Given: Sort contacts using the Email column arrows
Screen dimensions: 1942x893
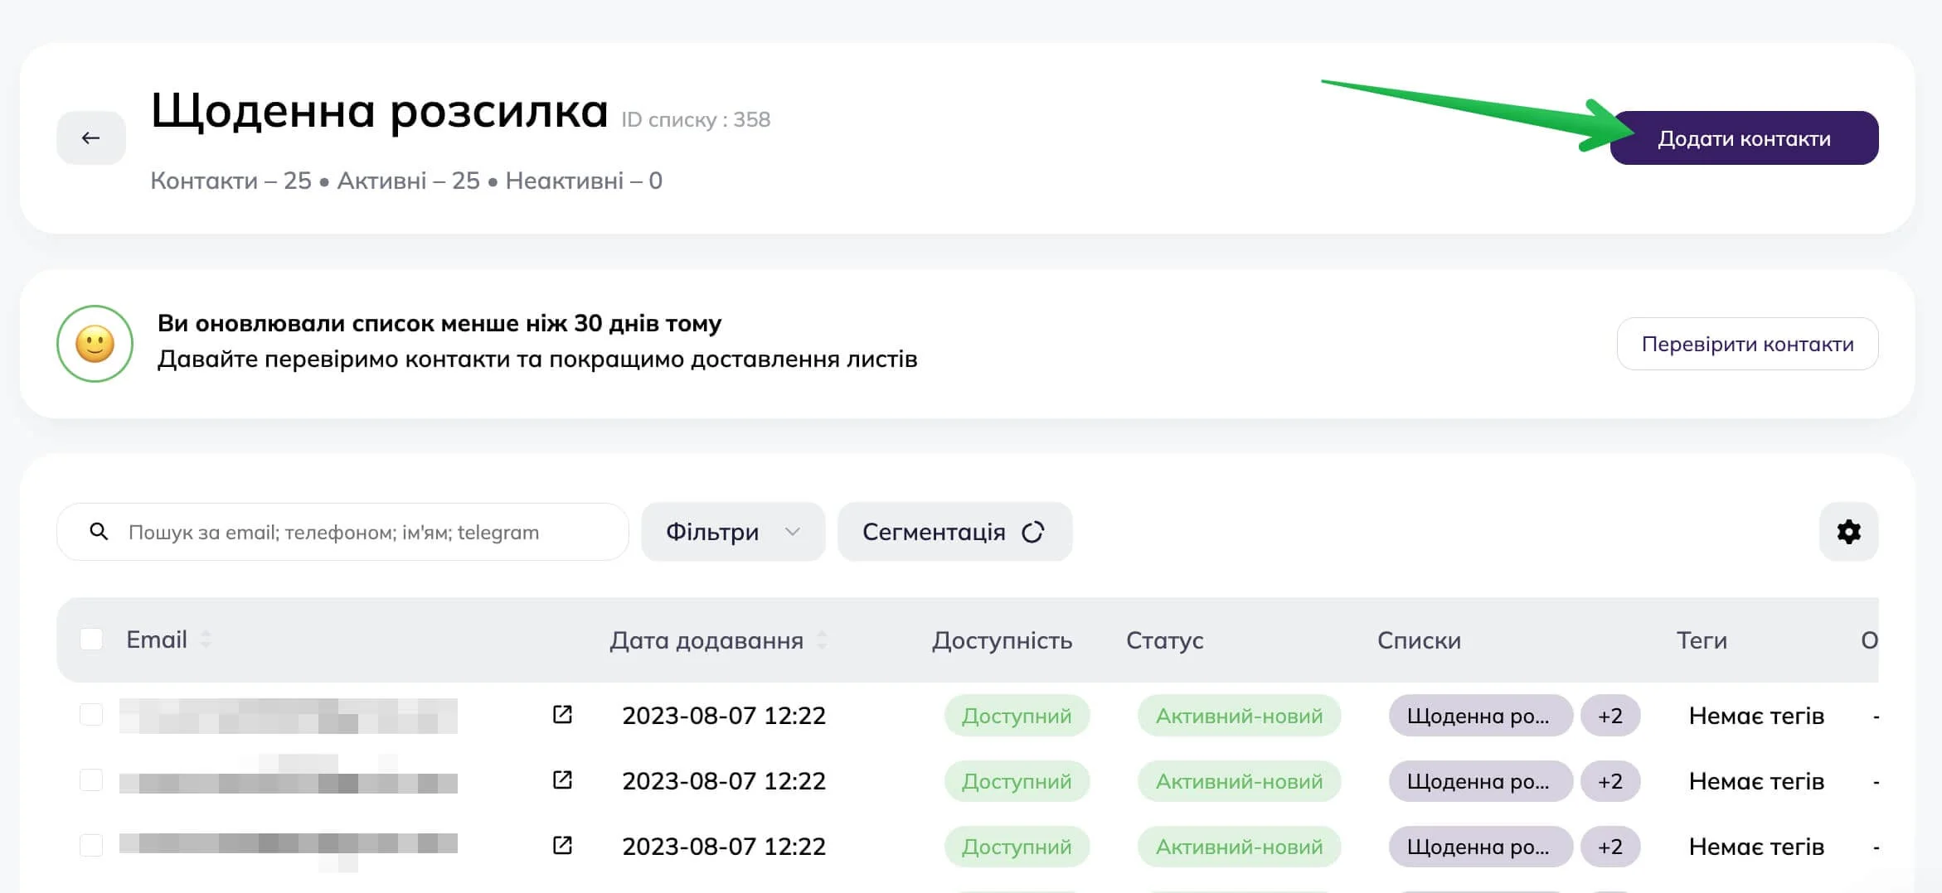Looking at the screenshot, I should coord(206,640).
